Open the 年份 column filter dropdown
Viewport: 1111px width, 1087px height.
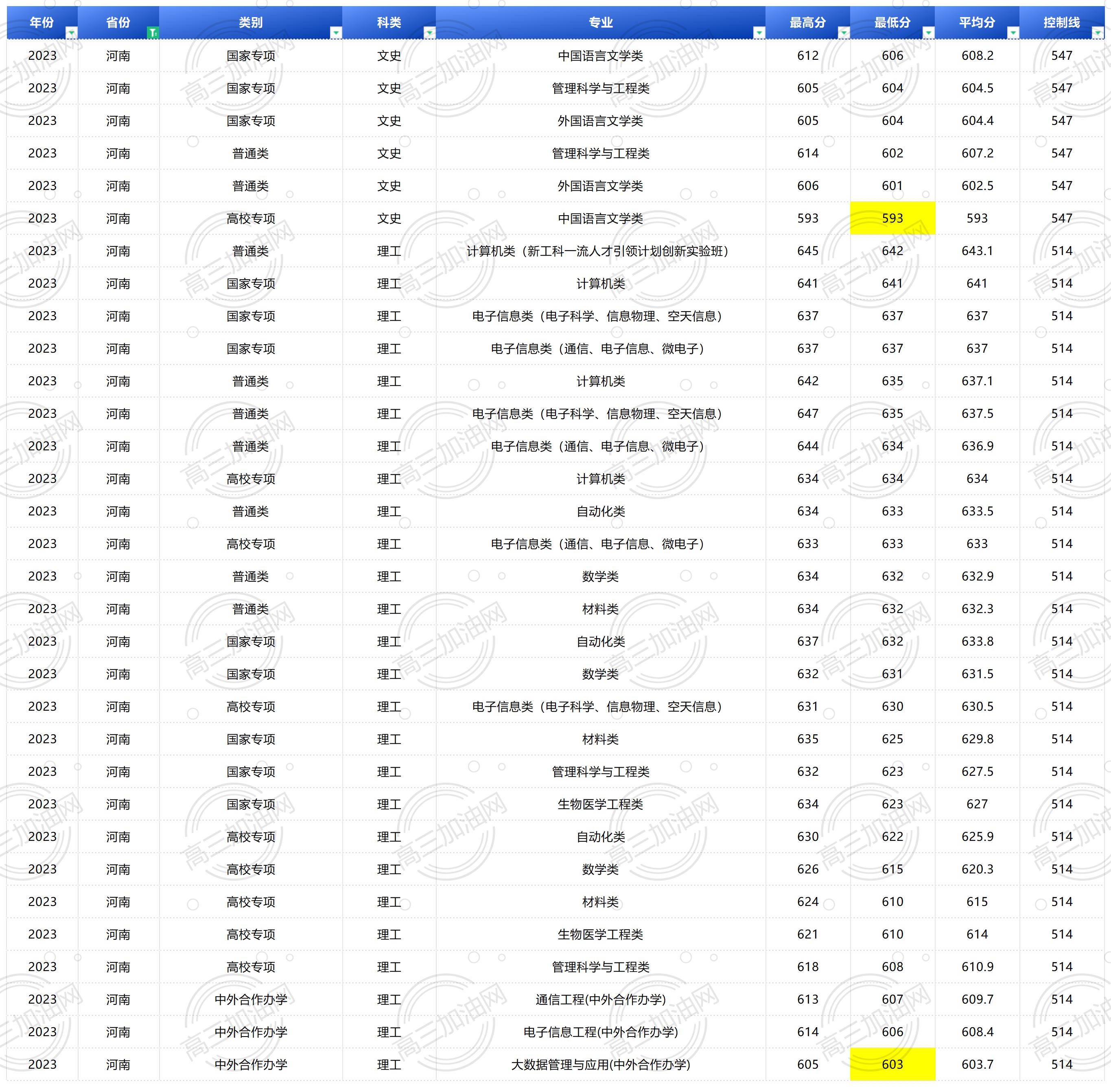pyautogui.click(x=71, y=33)
